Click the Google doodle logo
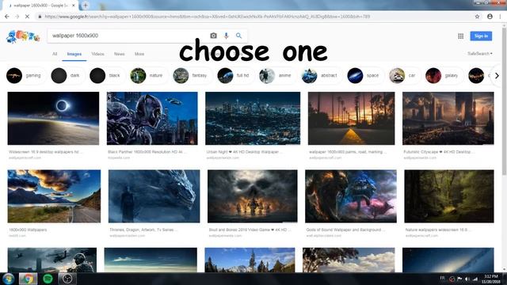This screenshot has width=507, height=285. tap(23, 36)
